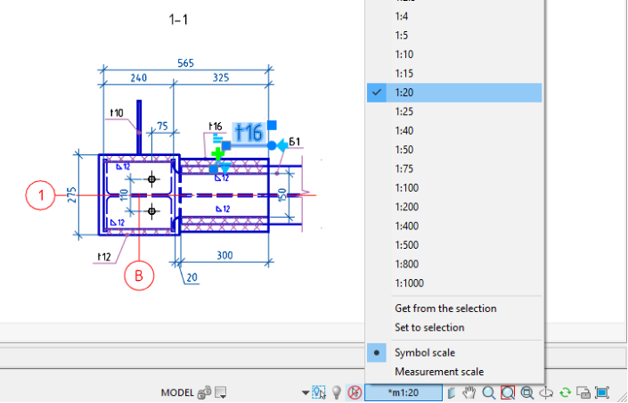Screen dimensions: 628x403
Task: Pick the 1:15 scale entry
Action: (454, 73)
